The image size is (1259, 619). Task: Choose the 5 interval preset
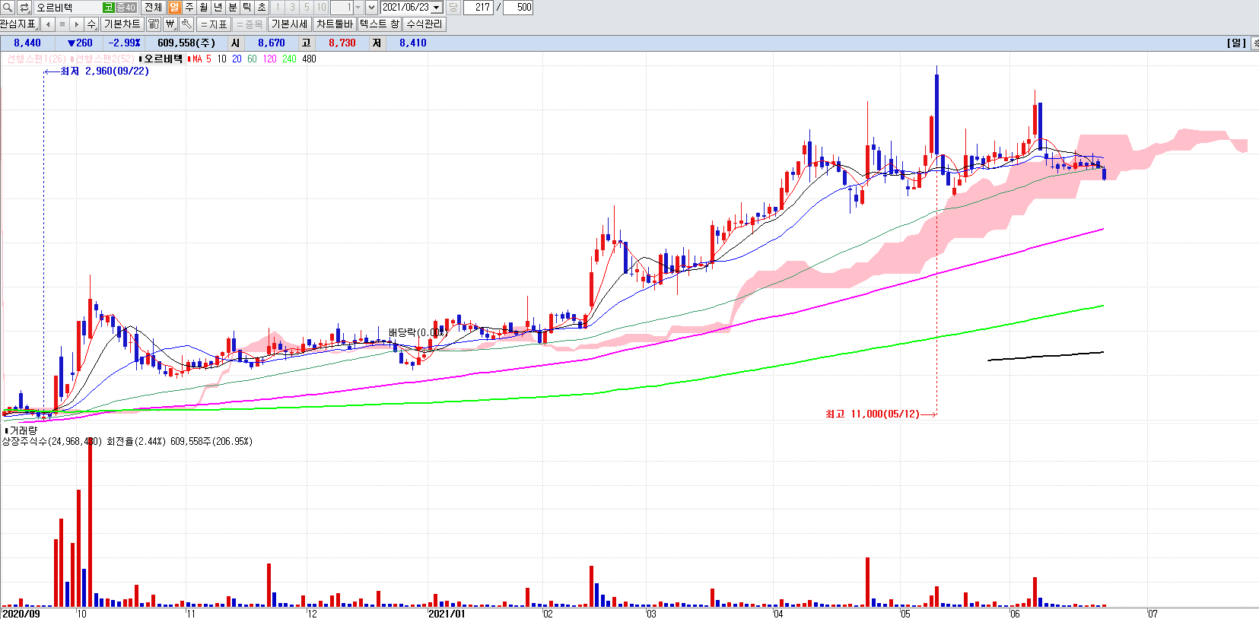307,7
